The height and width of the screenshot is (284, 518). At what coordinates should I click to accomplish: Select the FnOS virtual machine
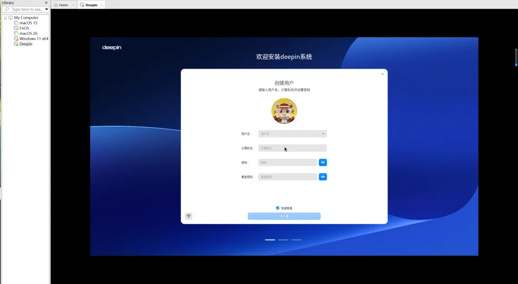click(24, 28)
